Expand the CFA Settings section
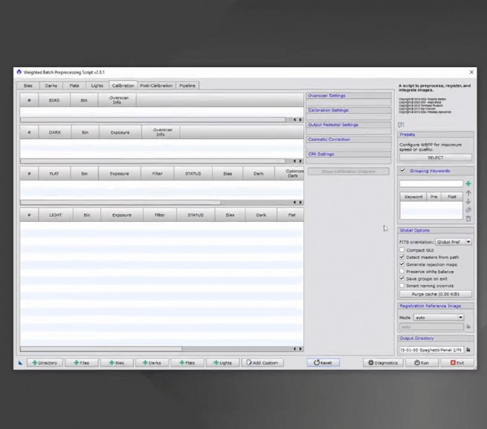This screenshot has width=487, height=429. (348, 154)
